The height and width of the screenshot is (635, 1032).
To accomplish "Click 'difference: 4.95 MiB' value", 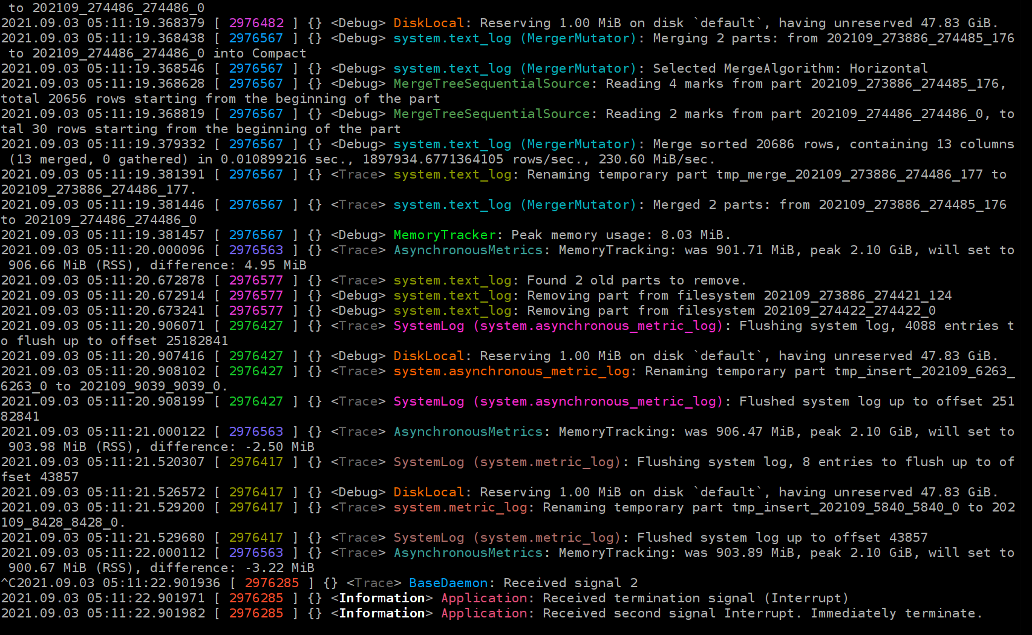I will (x=228, y=265).
